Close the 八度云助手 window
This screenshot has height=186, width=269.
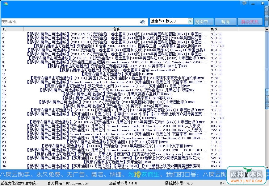[x=263, y=3]
